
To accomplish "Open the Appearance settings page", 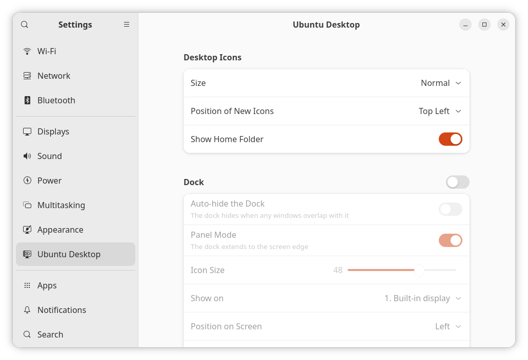I will point(60,230).
